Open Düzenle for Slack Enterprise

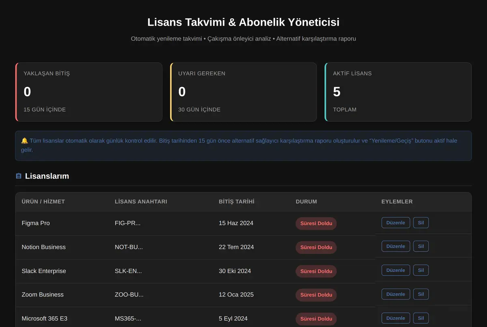point(396,270)
